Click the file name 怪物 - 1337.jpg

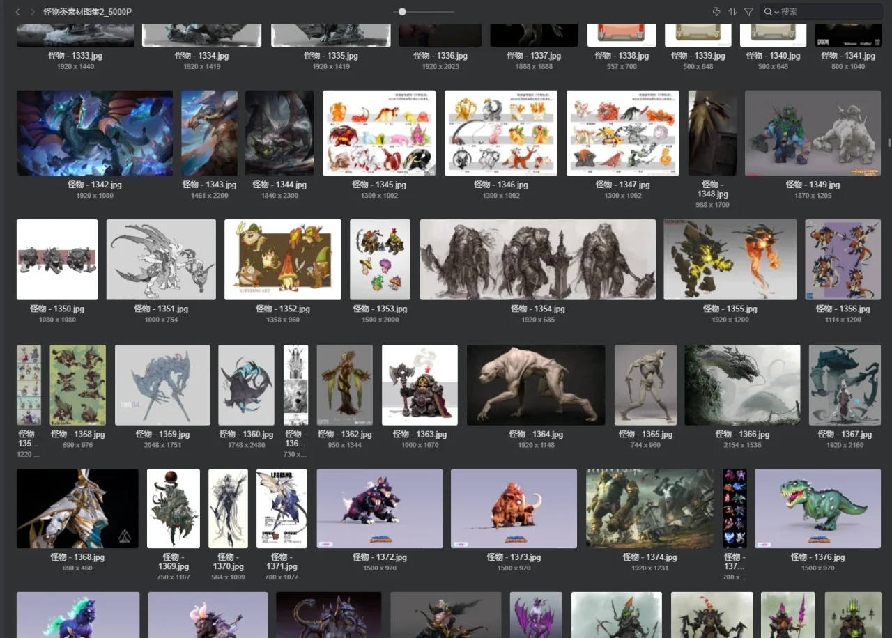click(x=534, y=56)
